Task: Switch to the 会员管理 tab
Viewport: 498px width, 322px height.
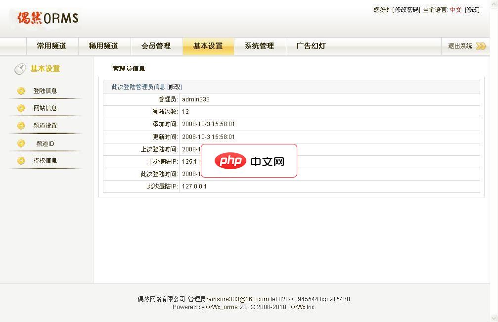Action: 156,46
